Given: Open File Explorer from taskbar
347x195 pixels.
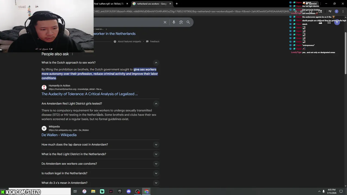Looking at the screenshot, I should [x=93, y=191].
